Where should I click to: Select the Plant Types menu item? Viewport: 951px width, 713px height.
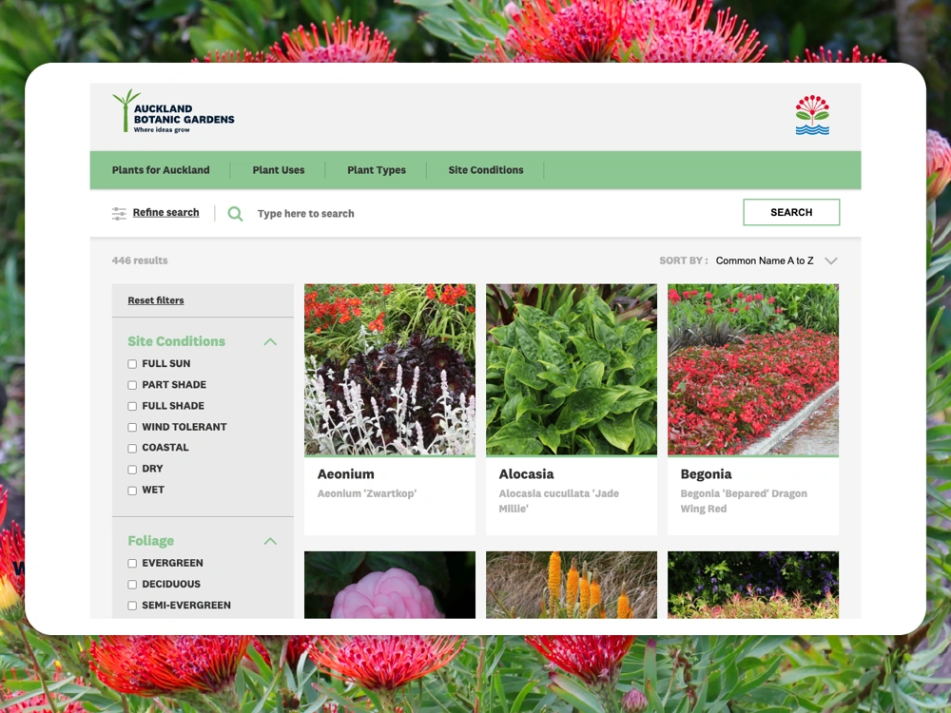click(x=377, y=170)
